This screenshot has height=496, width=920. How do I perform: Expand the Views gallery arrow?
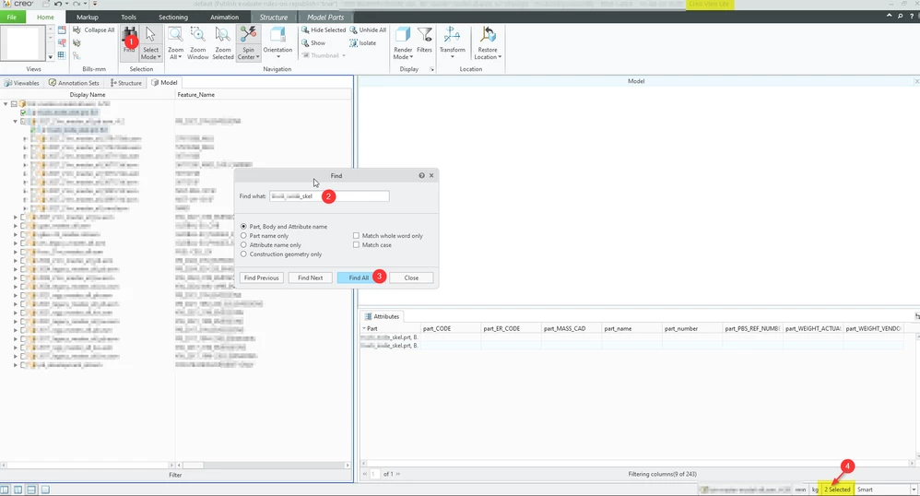(x=51, y=57)
